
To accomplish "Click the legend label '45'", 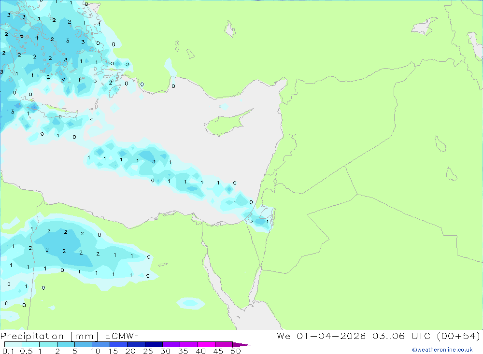I will pos(218,351).
